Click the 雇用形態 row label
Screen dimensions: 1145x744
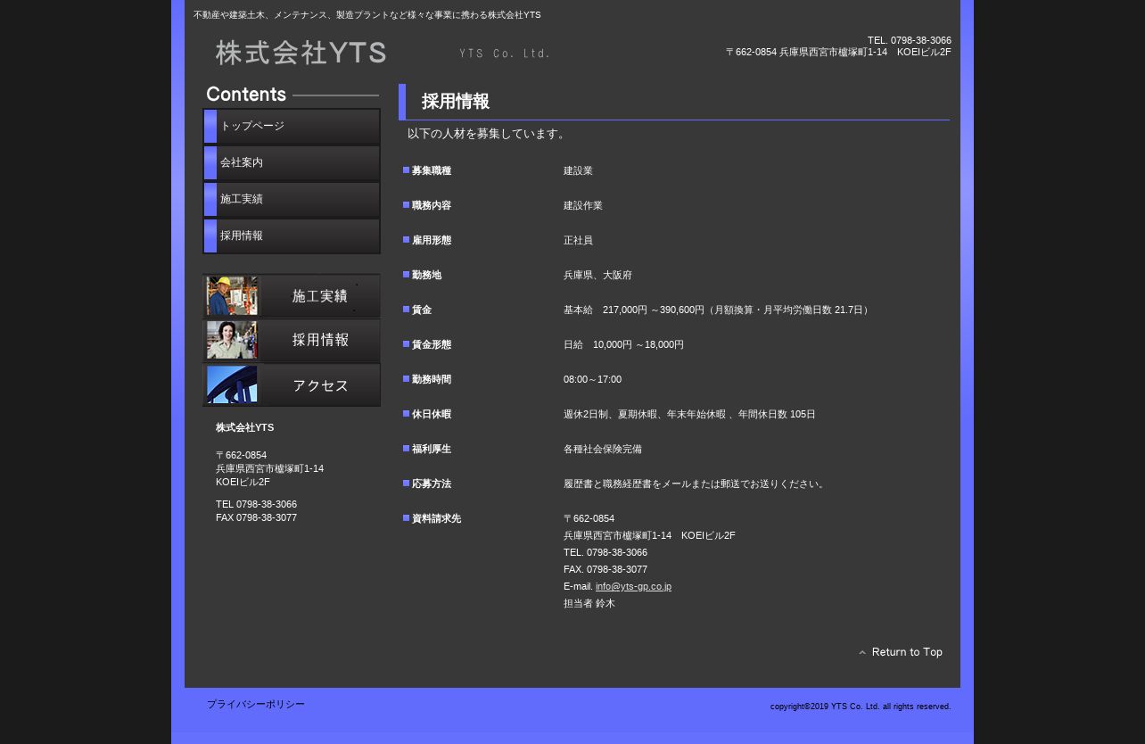pyautogui.click(x=432, y=240)
